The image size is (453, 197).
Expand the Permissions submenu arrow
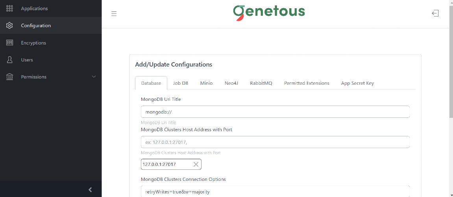tap(94, 77)
